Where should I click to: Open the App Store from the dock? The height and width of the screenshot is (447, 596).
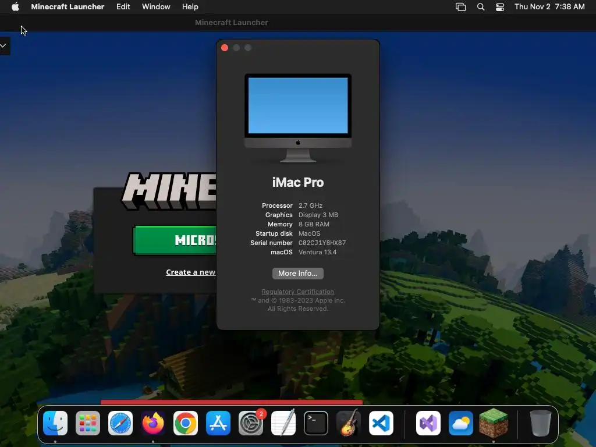click(x=218, y=423)
